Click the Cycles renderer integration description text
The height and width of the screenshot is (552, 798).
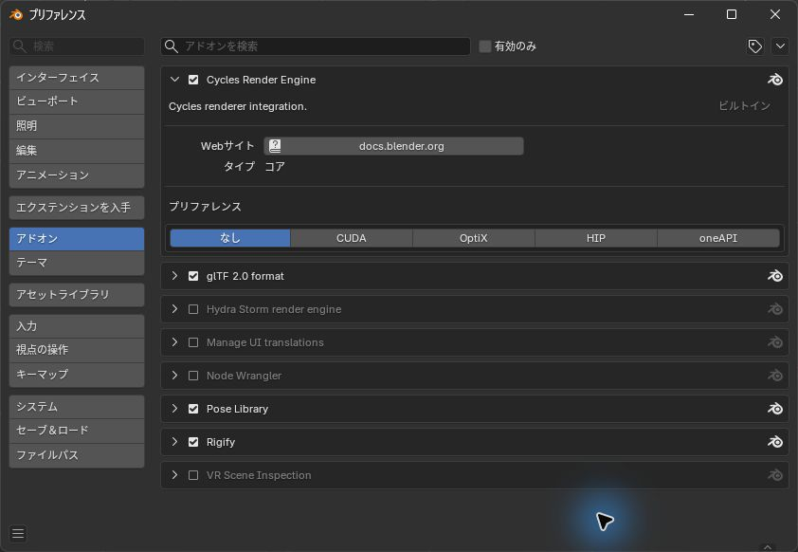[238, 106]
